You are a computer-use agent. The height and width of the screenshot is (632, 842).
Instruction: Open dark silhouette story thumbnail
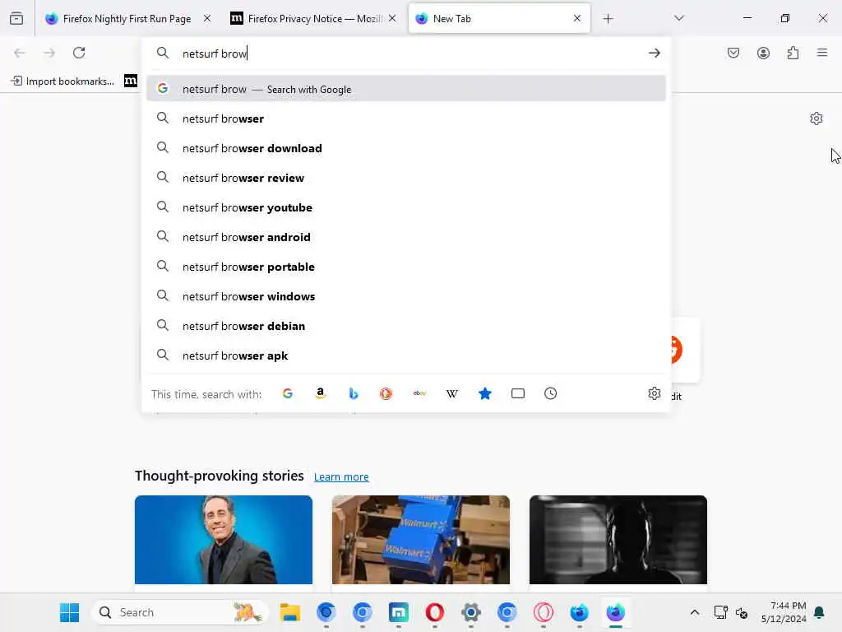click(x=618, y=540)
